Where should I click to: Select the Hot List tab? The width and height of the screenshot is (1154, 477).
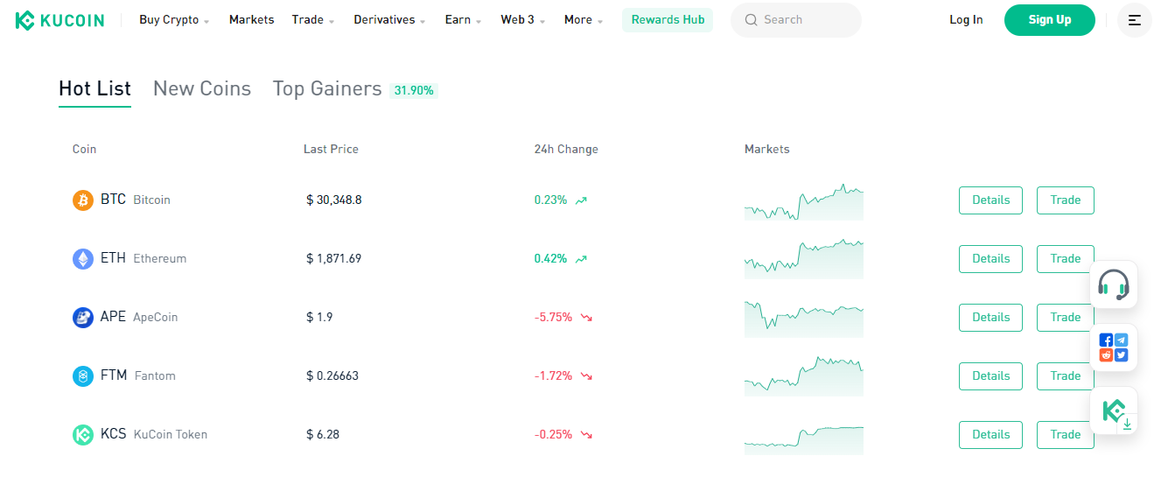coord(94,89)
